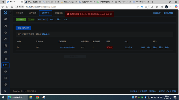Click the 启动异常 status of frp
Screen dimensions: 179x100
[128, 47]
